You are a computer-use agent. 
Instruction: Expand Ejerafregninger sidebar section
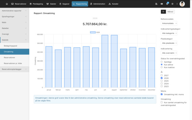[x=15, y=17]
